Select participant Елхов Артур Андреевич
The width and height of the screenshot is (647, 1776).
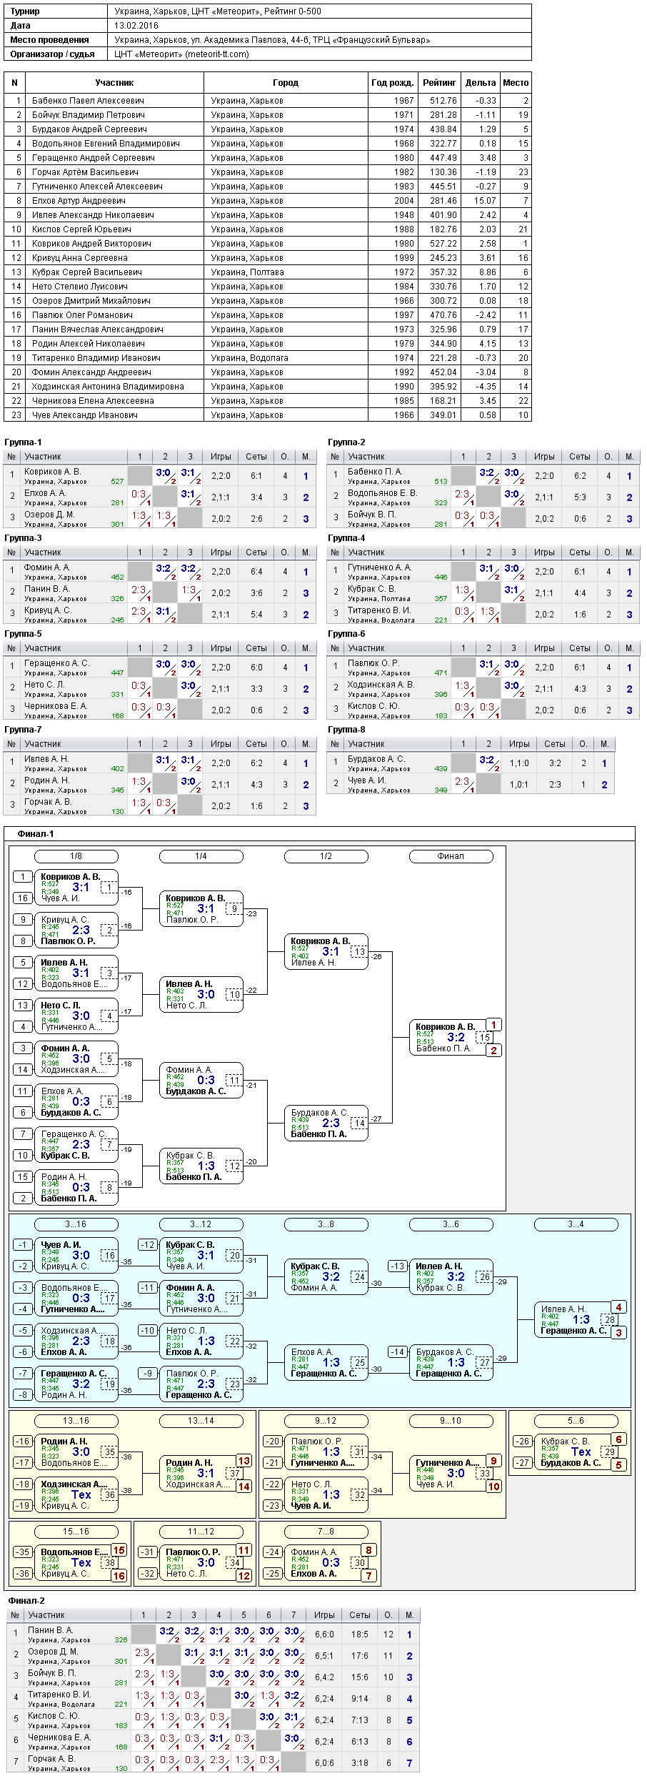point(79,201)
